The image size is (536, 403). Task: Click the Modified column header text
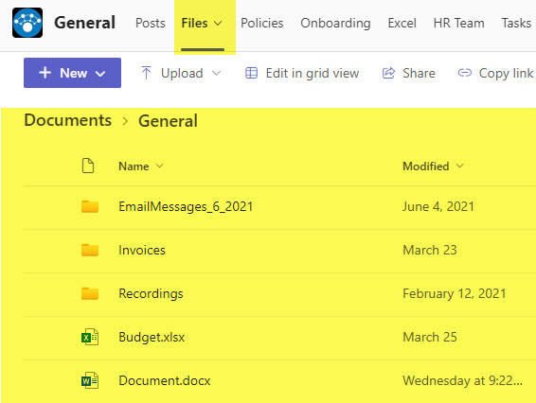426,166
